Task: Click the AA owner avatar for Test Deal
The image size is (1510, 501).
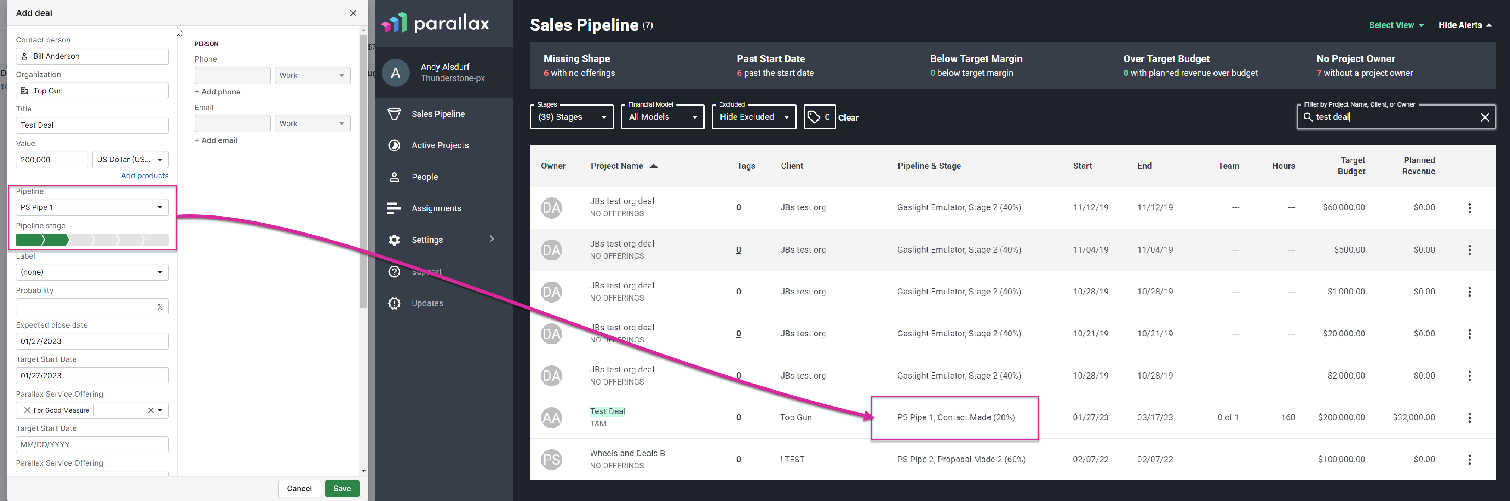Action: click(x=552, y=418)
